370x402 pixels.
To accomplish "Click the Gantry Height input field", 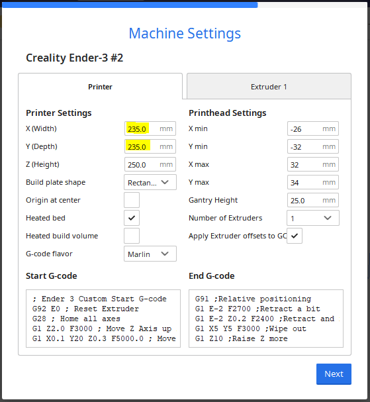I will pos(313,200).
